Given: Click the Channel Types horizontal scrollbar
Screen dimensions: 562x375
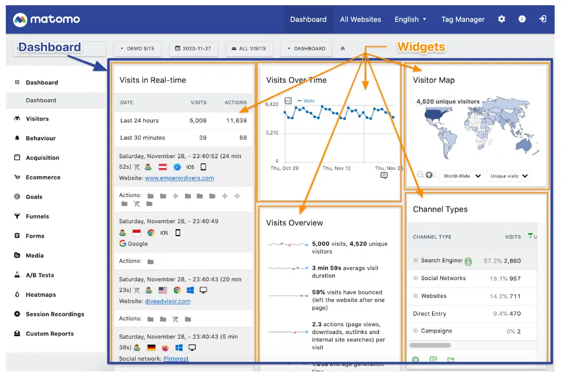Looking at the screenshot, I should pos(430,345).
